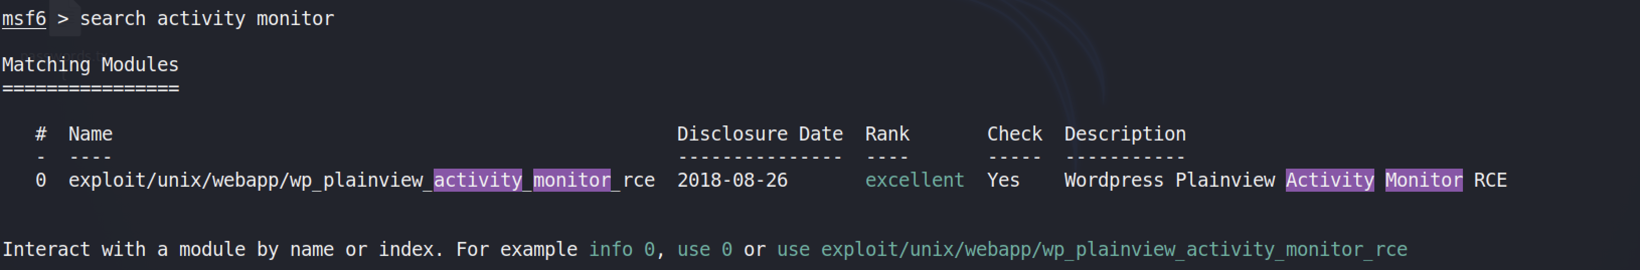This screenshot has height=270, width=1640.
Task: Click the 'search activity monitor' command text
Action: [207, 19]
